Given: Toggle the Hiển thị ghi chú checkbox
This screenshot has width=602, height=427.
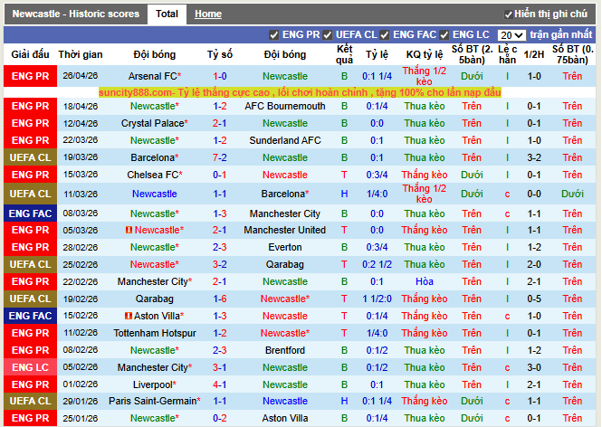Looking at the screenshot, I should (x=508, y=14).
